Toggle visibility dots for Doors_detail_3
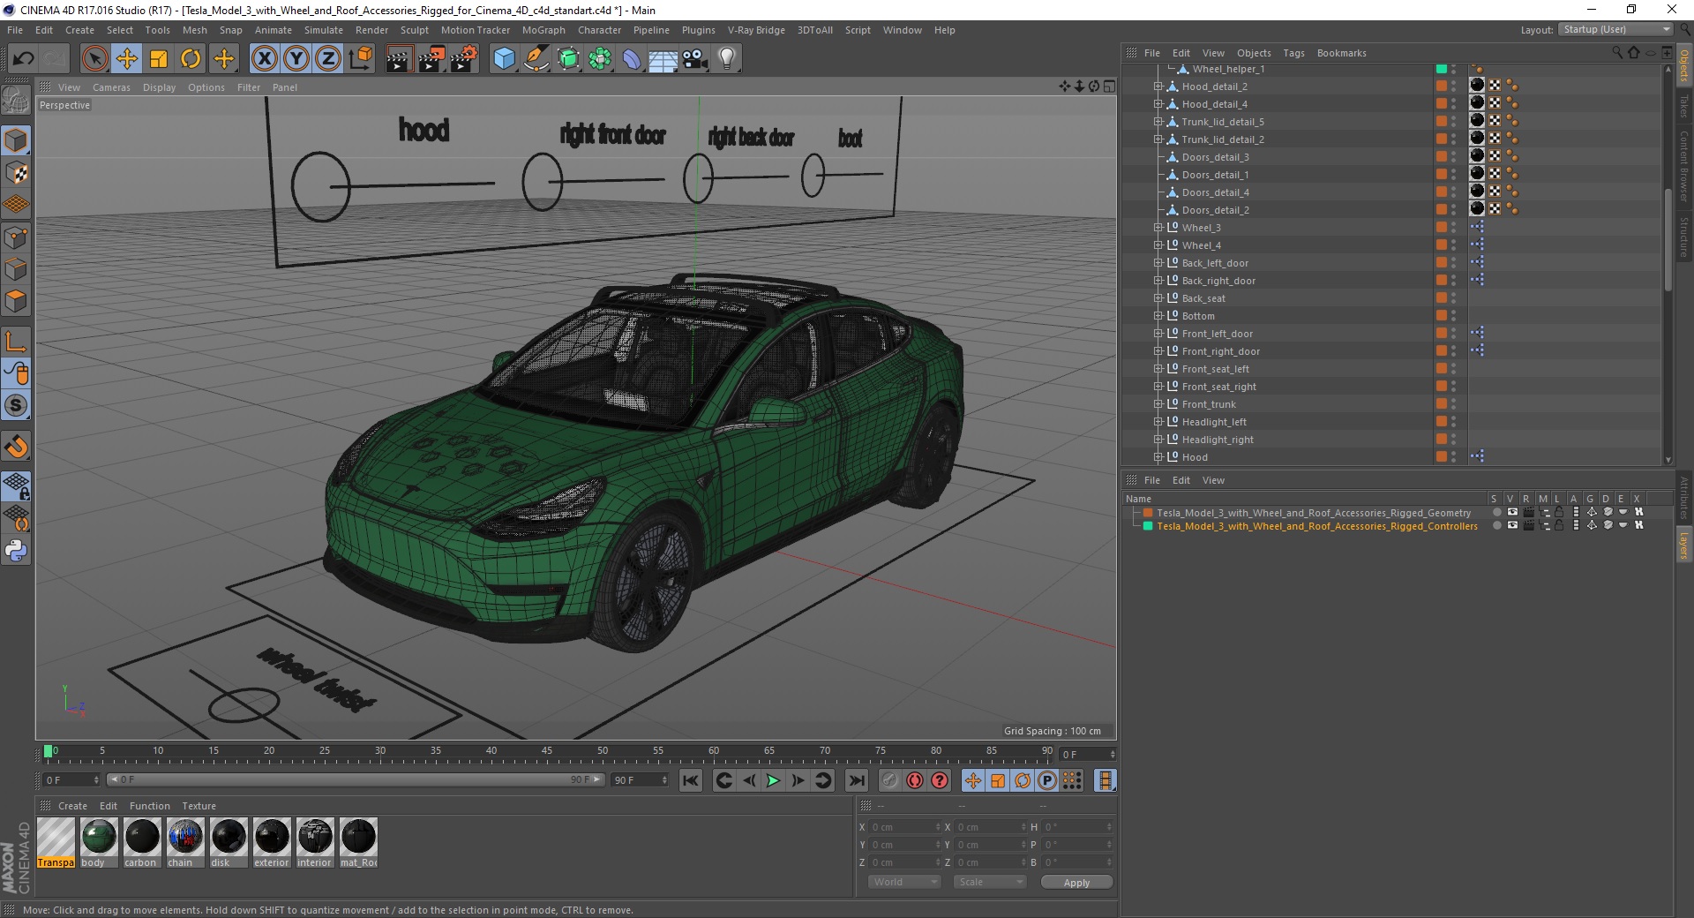This screenshot has height=918, width=1694. pos(1453,157)
